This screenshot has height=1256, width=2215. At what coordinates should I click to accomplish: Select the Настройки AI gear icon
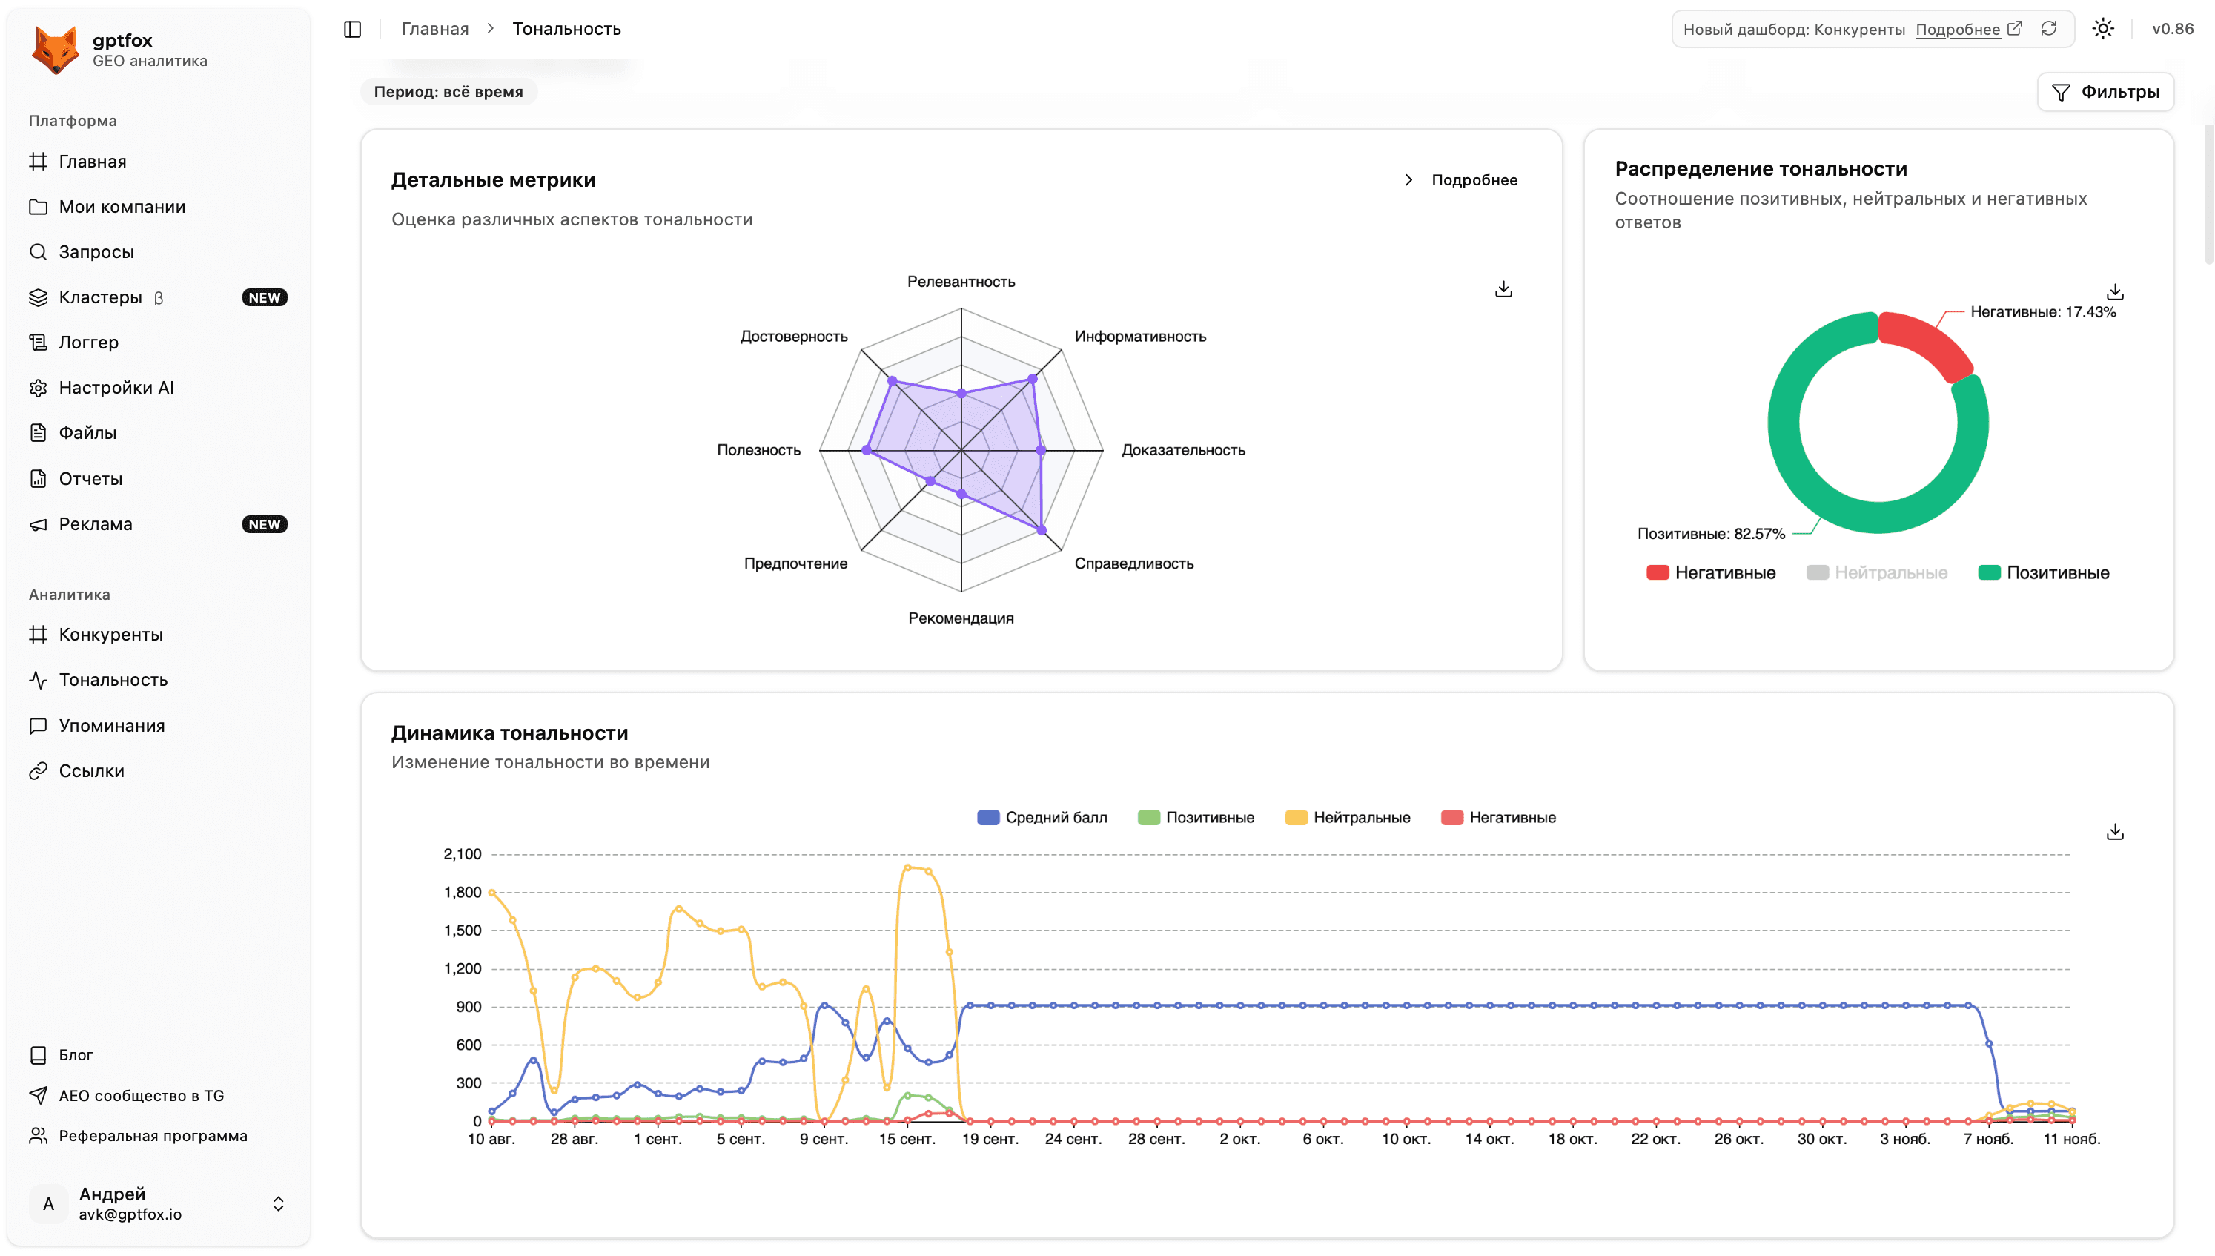pyautogui.click(x=39, y=387)
